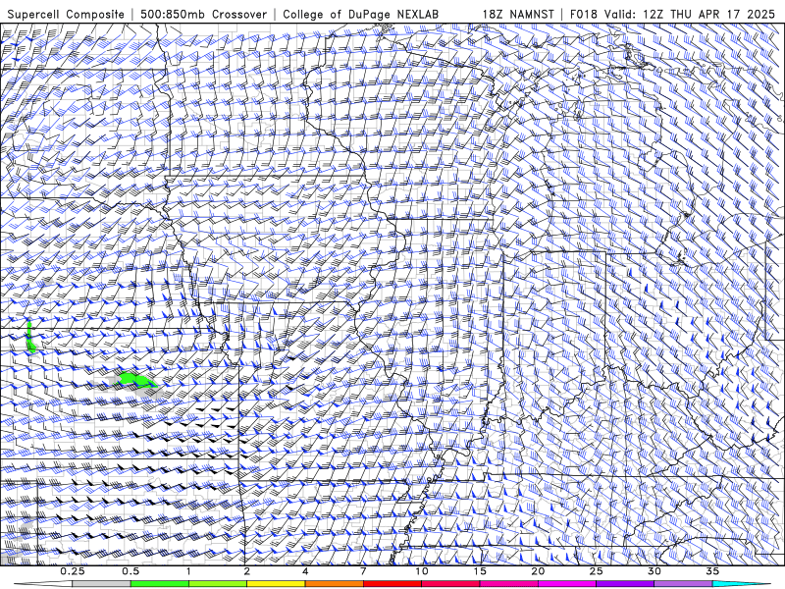785x589 pixels.
Task: Click the 500:850mb Crossover header label
Action: pos(204,15)
